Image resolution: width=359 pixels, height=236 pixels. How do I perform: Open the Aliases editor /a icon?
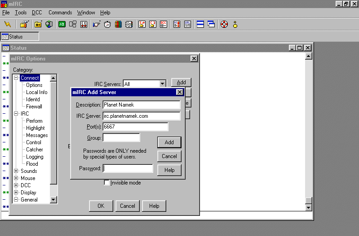point(62,24)
